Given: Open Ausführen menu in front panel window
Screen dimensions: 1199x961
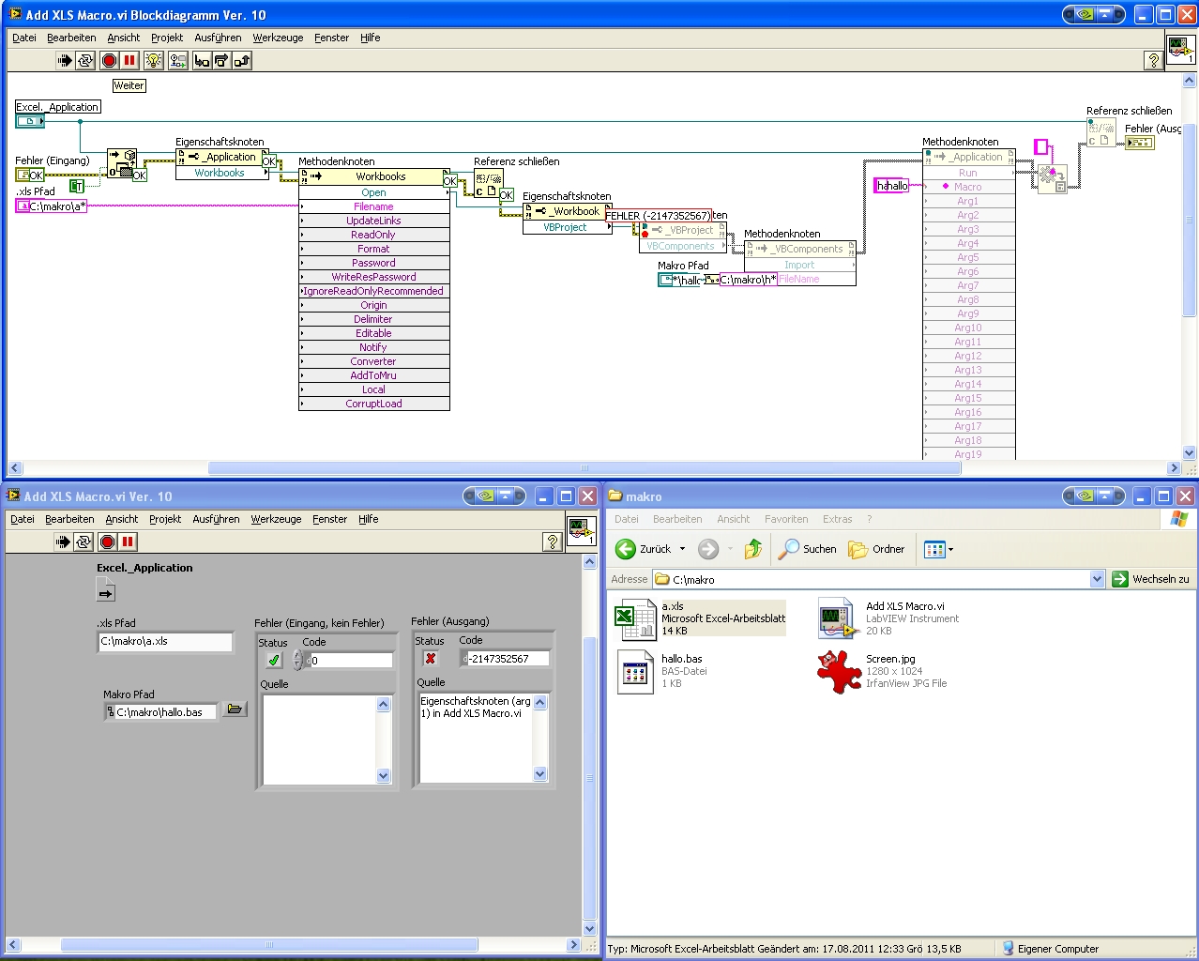Looking at the screenshot, I should (x=216, y=519).
